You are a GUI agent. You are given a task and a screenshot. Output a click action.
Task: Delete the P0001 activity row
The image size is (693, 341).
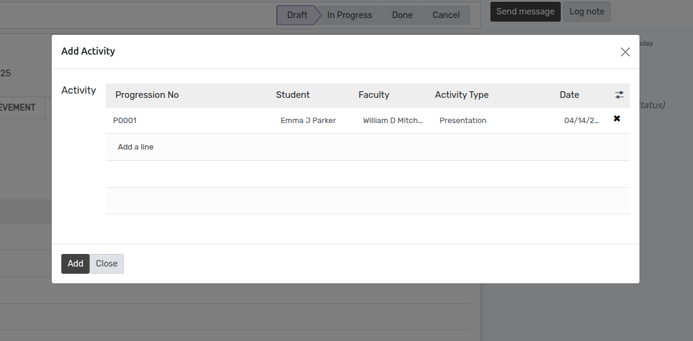coord(617,118)
